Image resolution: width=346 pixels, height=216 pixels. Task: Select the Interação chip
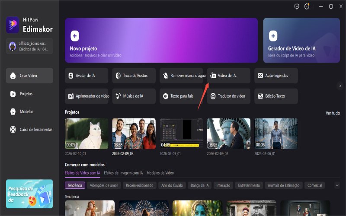(223, 185)
